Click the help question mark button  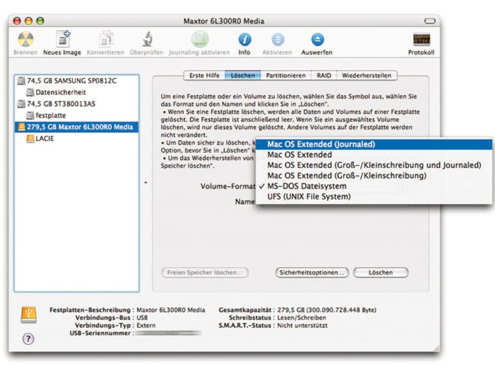pos(28,339)
